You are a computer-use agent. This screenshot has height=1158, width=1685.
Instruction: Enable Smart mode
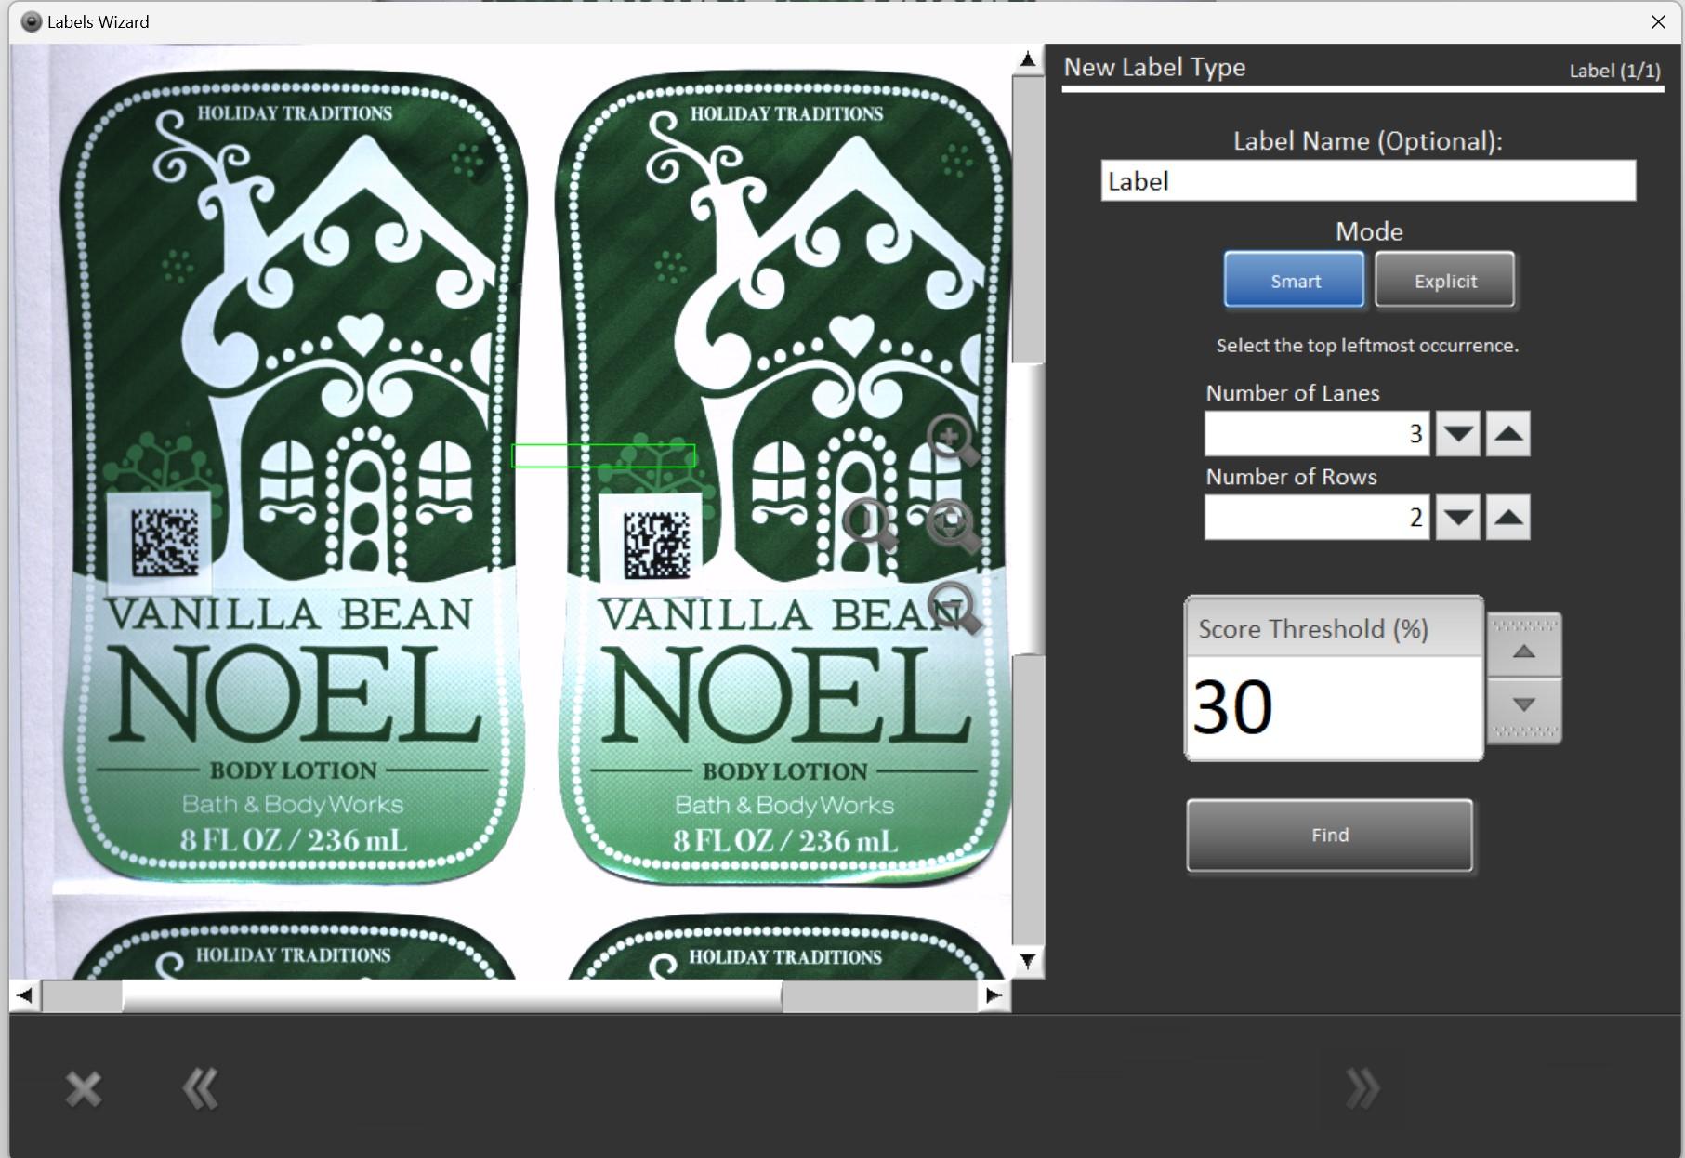click(x=1293, y=280)
